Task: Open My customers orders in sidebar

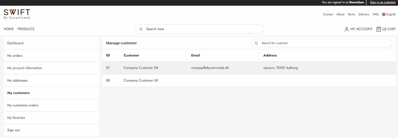Action: click(x=23, y=106)
